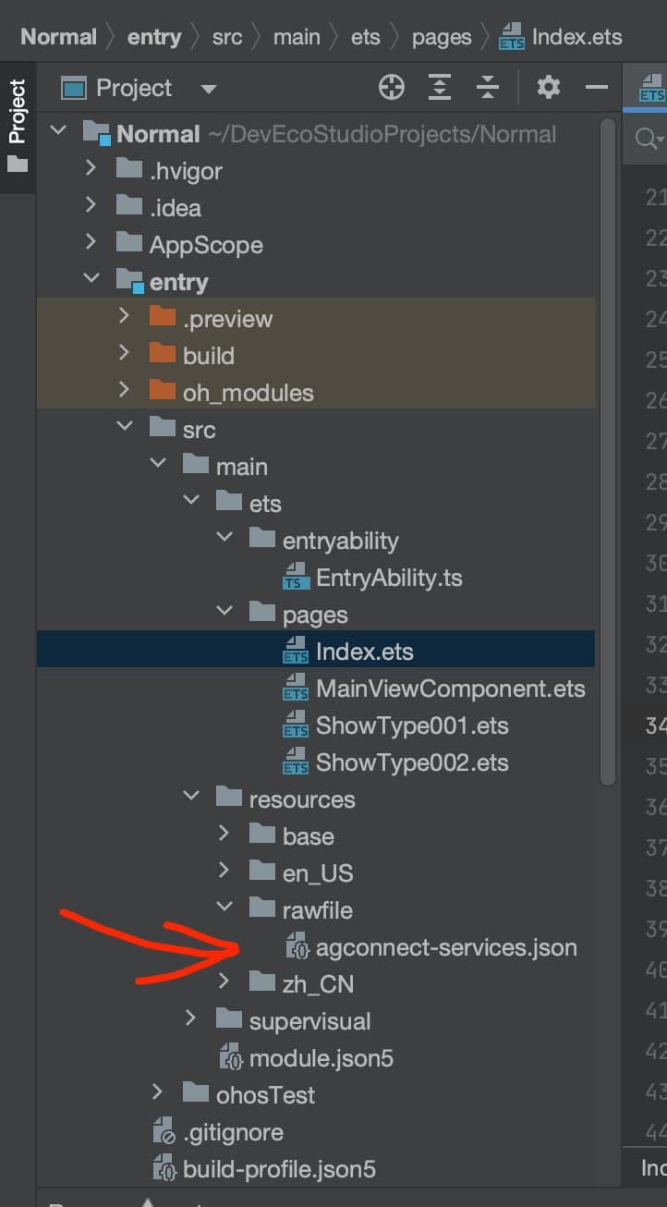This screenshot has width=667, height=1207.
Task: Click the agconnect-services.json file icon
Action: [297, 948]
